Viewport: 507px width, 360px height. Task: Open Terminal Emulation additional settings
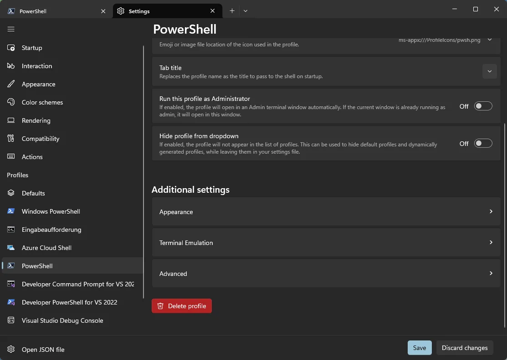pyautogui.click(x=326, y=243)
